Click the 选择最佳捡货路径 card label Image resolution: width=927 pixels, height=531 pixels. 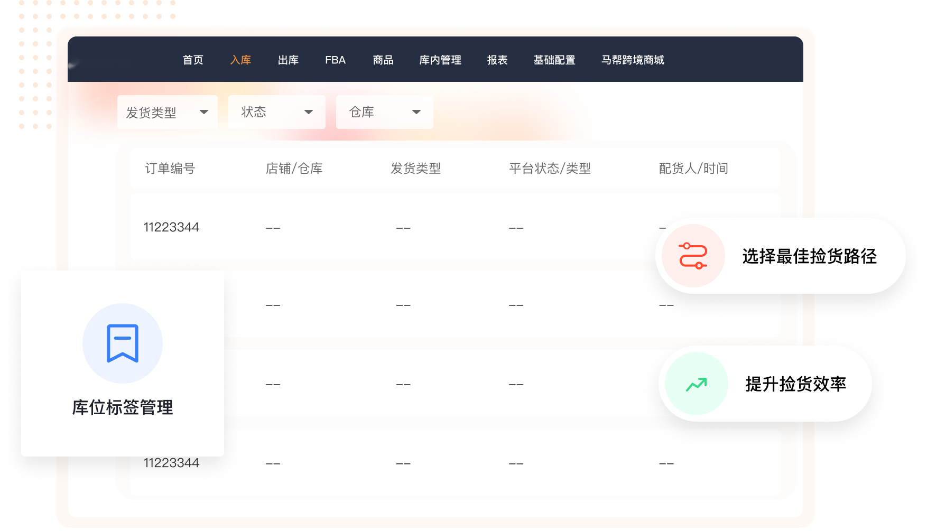coord(809,256)
